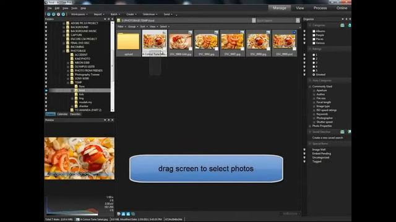Open the Calendar tab below folder tree
Viewport: 396px width, 222px height.
tap(62, 114)
